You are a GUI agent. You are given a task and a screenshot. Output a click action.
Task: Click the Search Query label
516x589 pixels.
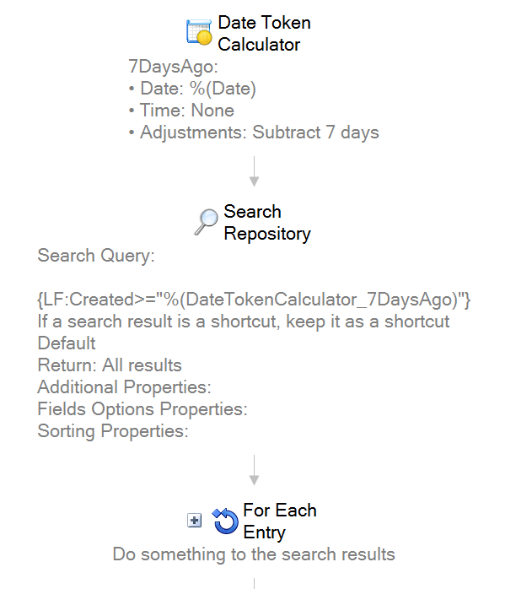96,256
